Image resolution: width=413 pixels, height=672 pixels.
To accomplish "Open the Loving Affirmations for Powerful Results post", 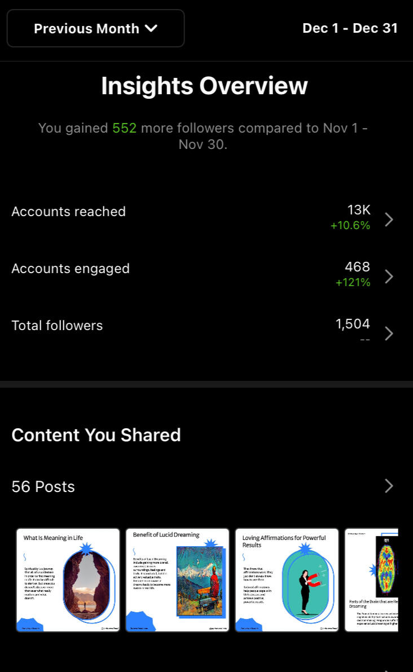I will coord(287,579).
